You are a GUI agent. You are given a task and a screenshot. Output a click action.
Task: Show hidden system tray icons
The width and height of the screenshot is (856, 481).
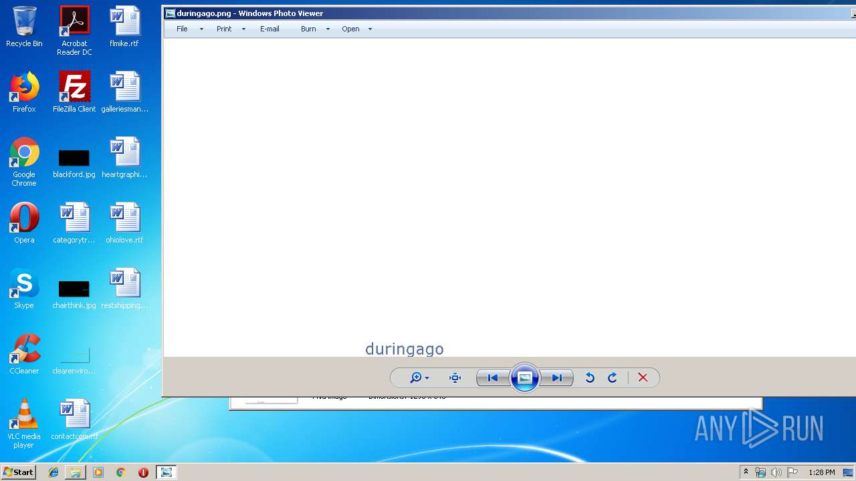click(746, 472)
